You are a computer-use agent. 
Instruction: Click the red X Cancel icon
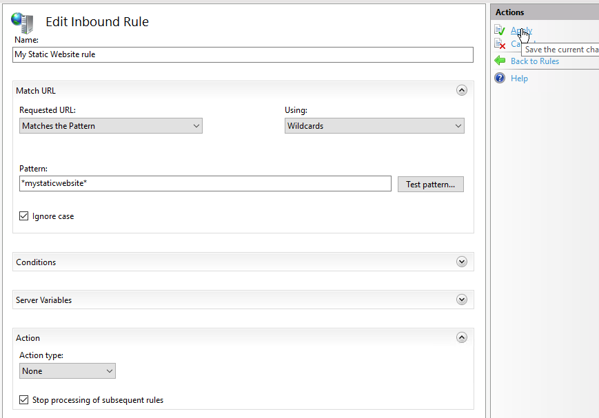[499, 44]
